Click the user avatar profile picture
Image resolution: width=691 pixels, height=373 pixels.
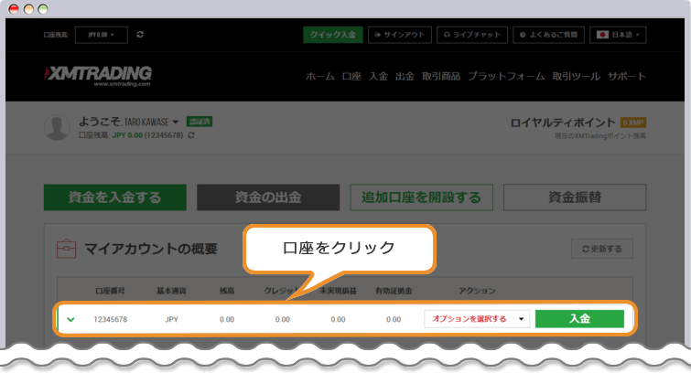pyautogui.click(x=58, y=128)
